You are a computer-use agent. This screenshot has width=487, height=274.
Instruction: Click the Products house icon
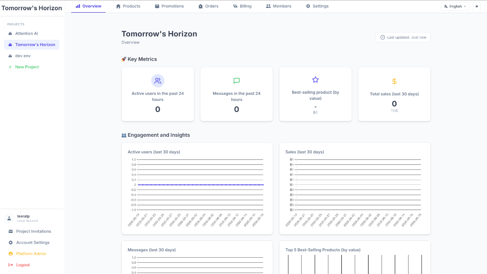point(118,6)
